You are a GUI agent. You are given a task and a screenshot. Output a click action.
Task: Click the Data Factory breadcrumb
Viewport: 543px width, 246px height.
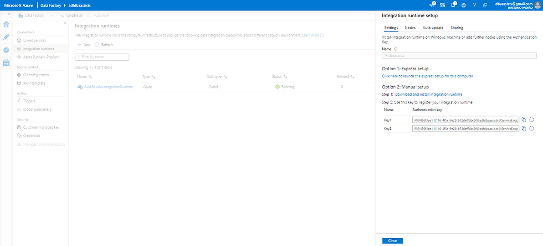click(x=51, y=5)
